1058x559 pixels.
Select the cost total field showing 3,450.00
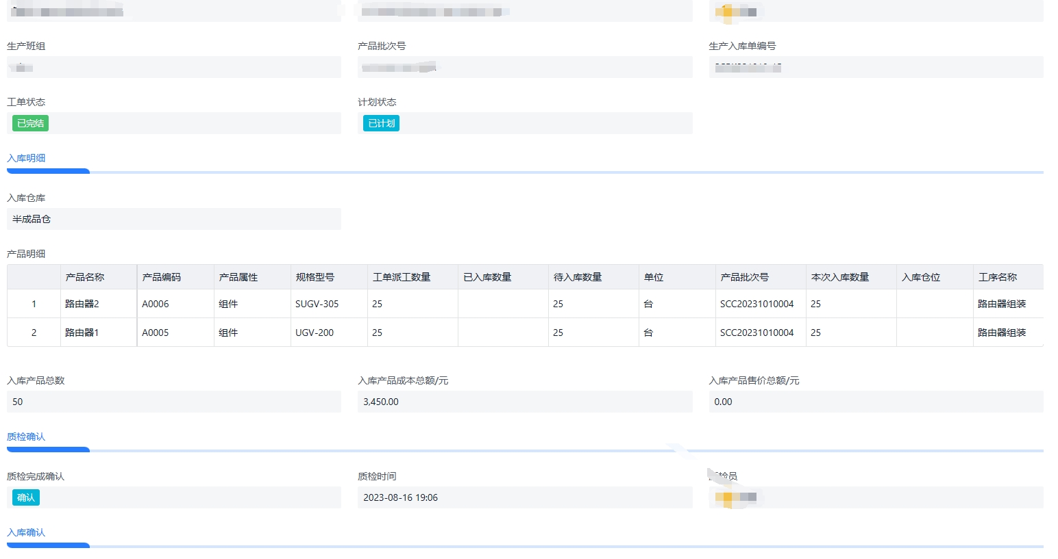point(524,402)
